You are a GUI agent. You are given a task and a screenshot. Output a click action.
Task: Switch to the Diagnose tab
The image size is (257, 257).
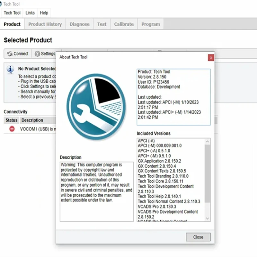79,24
